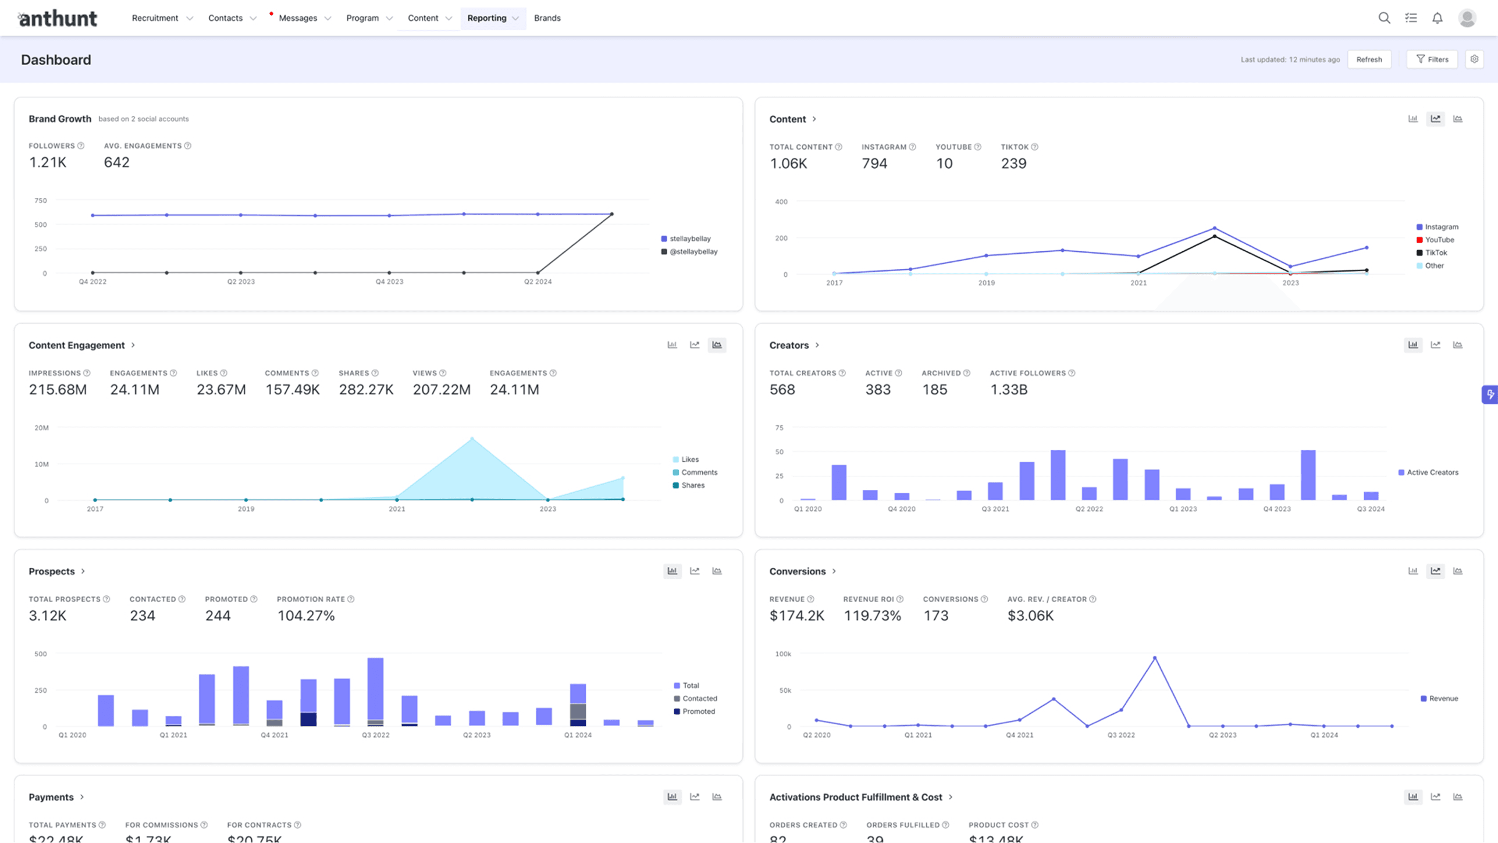Switch Content Engagement to bar chart view
This screenshot has width=1498, height=843.
(673, 345)
